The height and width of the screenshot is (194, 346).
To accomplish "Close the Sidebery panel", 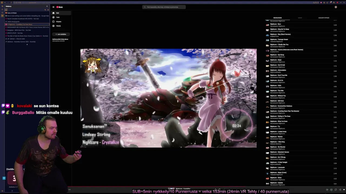I will [x=47, y=6].
